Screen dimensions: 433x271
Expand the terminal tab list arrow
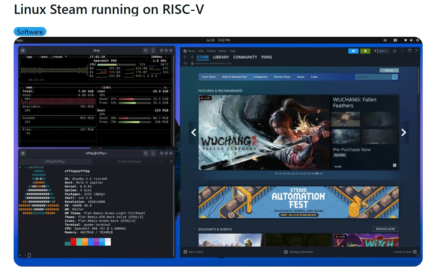click(x=171, y=161)
